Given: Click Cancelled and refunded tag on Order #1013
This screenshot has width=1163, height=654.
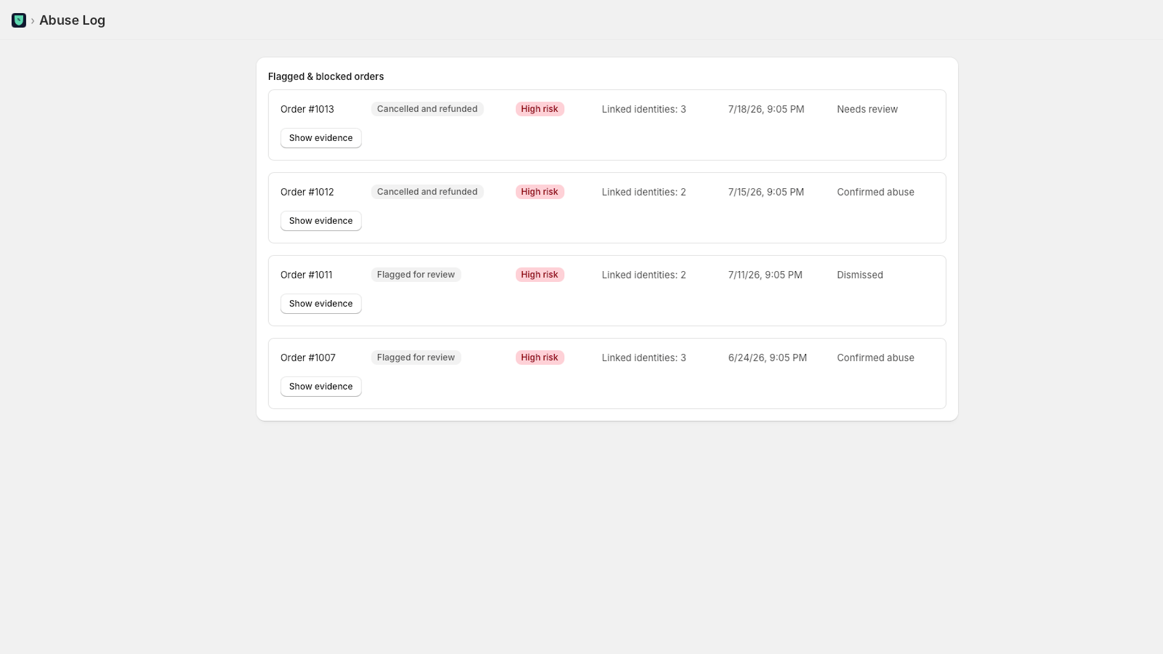Looking at the screenshot, I should point(427,109).
